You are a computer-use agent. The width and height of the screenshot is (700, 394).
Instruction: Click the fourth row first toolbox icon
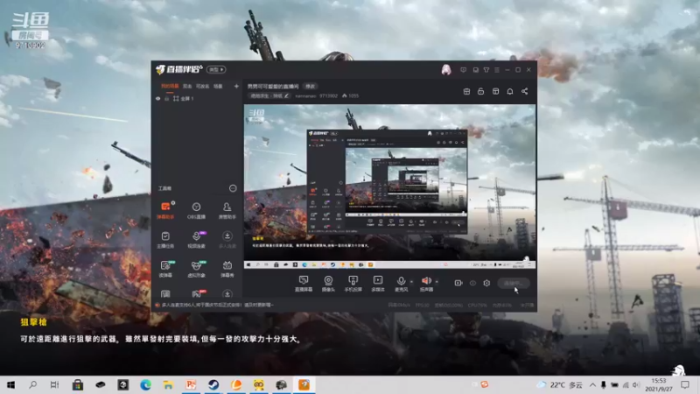165,293
